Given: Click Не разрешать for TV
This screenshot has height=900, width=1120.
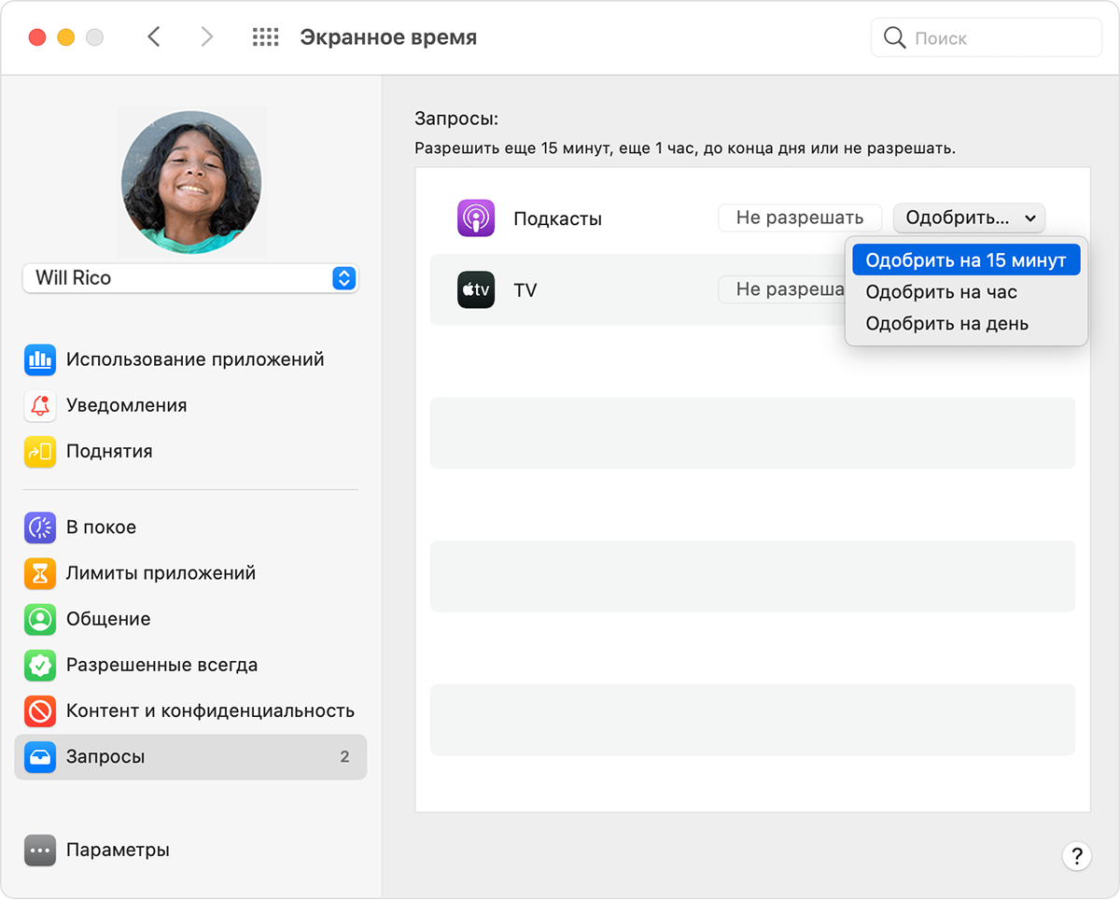Looking at the screenshot, I should point(782,289).
